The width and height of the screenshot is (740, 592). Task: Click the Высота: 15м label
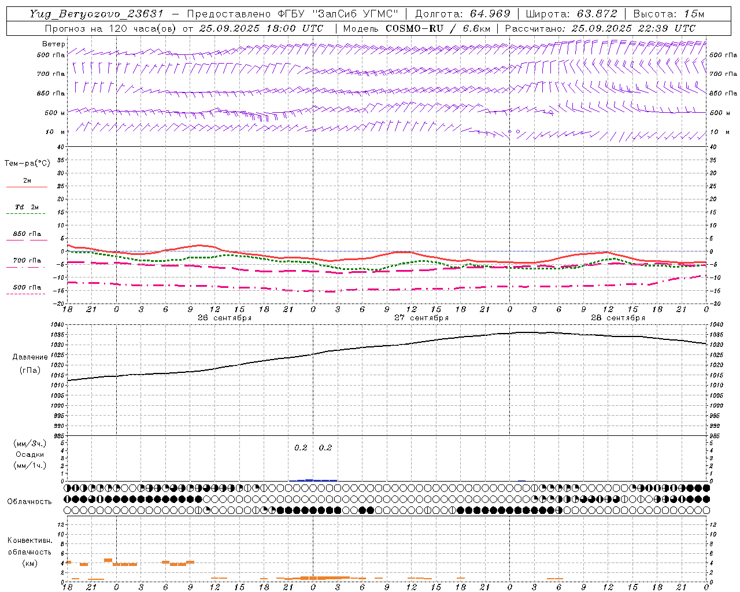click(x=669, y=14)
